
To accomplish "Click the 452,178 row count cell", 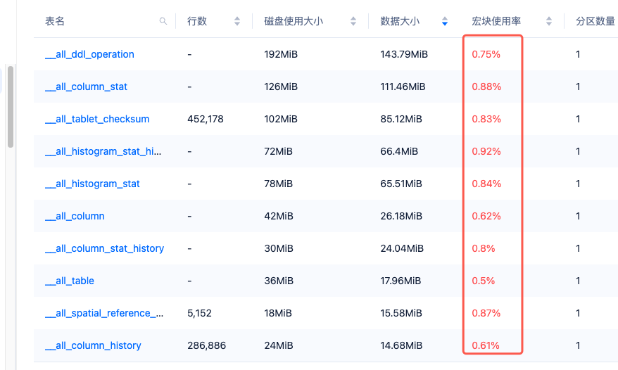I will (206, 119).
